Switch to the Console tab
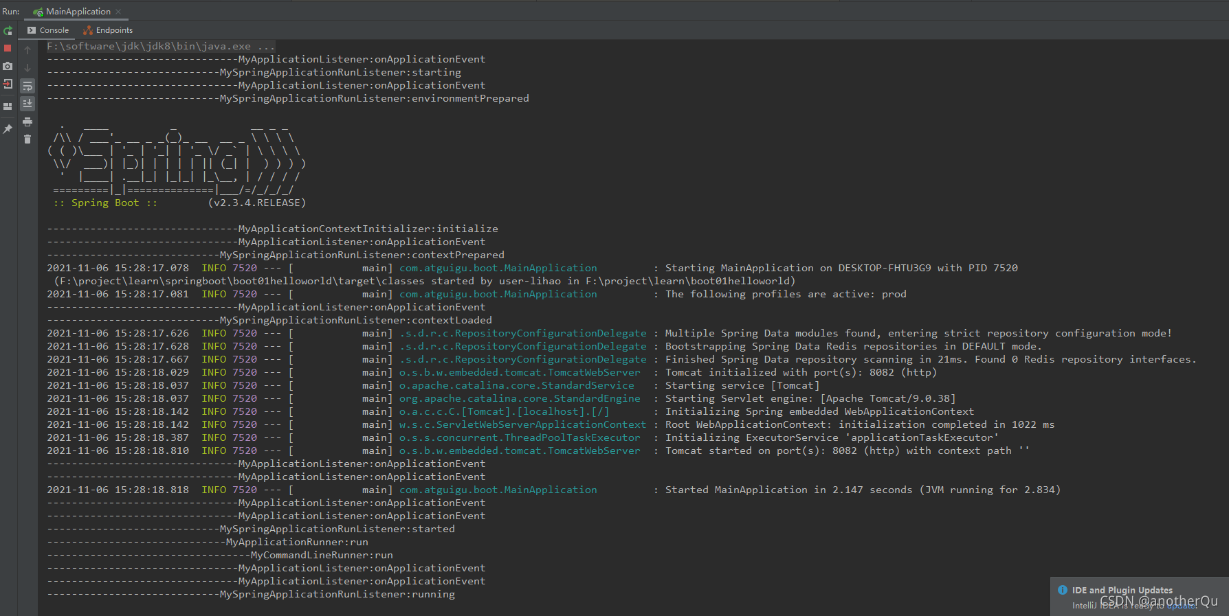 click(48, 30)
